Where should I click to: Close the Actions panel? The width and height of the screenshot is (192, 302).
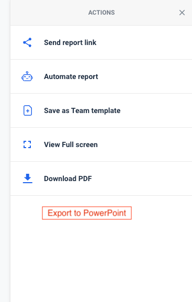(x=182, y=13)
